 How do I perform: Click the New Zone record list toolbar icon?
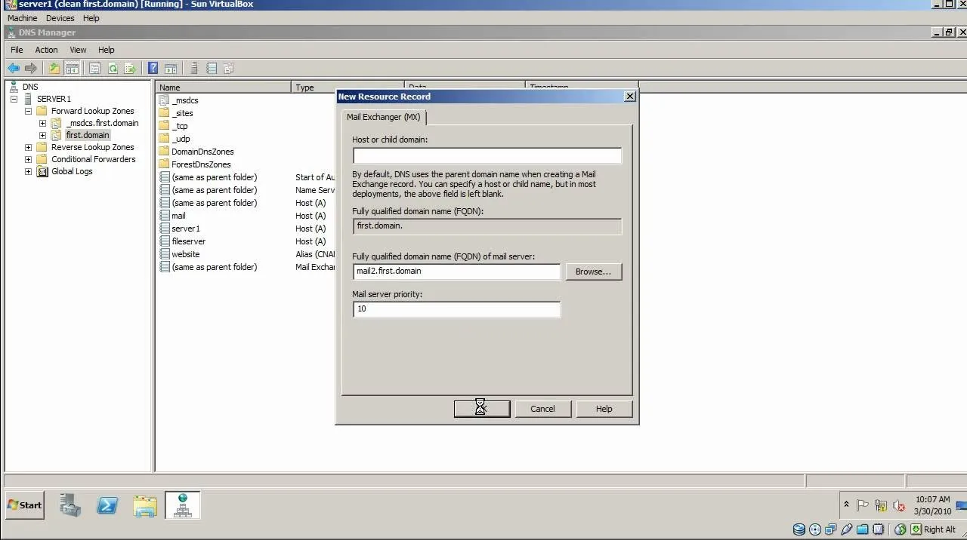coord(212,69)
